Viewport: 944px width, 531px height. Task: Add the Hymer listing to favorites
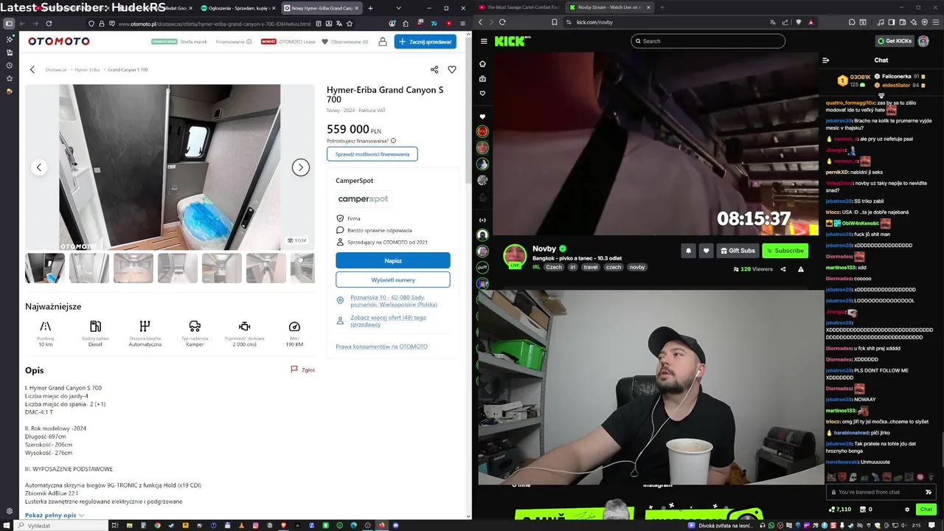[452, 69]
